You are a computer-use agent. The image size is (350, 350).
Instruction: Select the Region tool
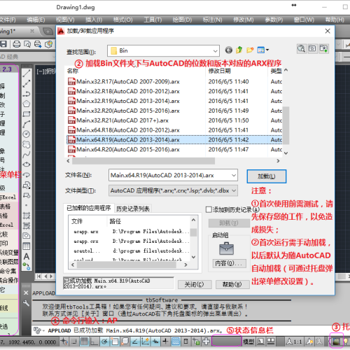click(27, 236)
